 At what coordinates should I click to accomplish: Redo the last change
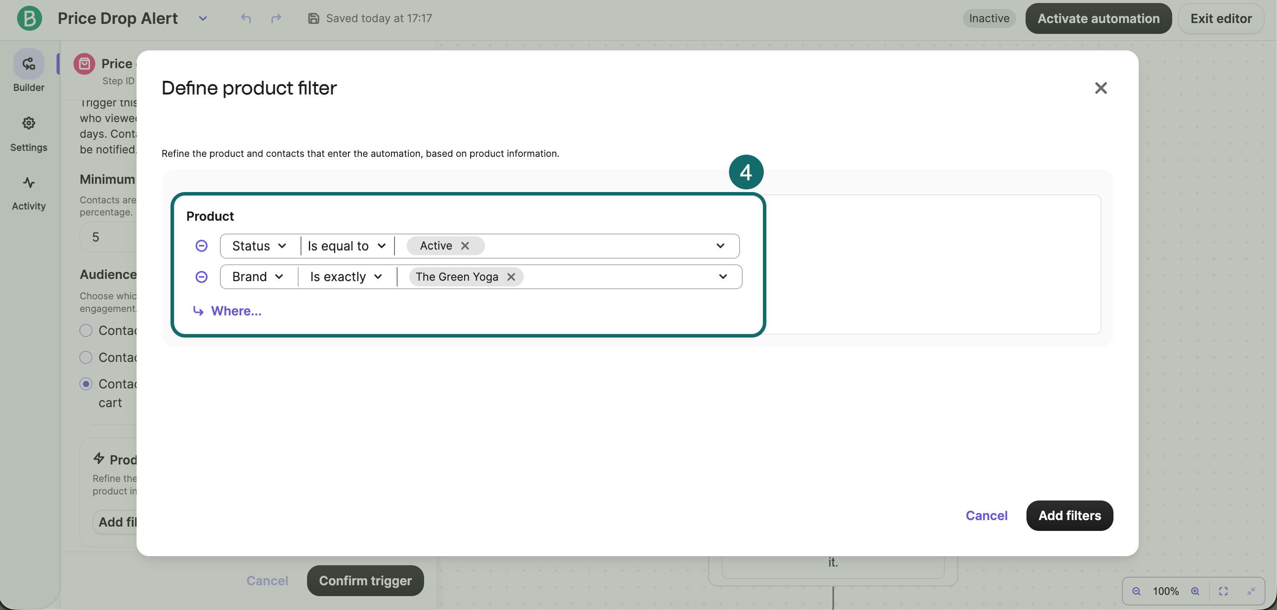pyautogui.click(x=276, y=18)
